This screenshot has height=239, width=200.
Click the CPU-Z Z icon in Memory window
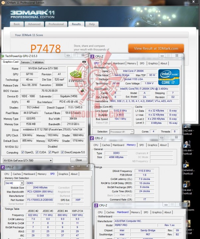[92, 138]
